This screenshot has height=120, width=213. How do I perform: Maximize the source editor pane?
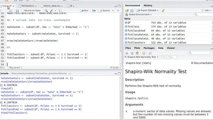[119, 6]
